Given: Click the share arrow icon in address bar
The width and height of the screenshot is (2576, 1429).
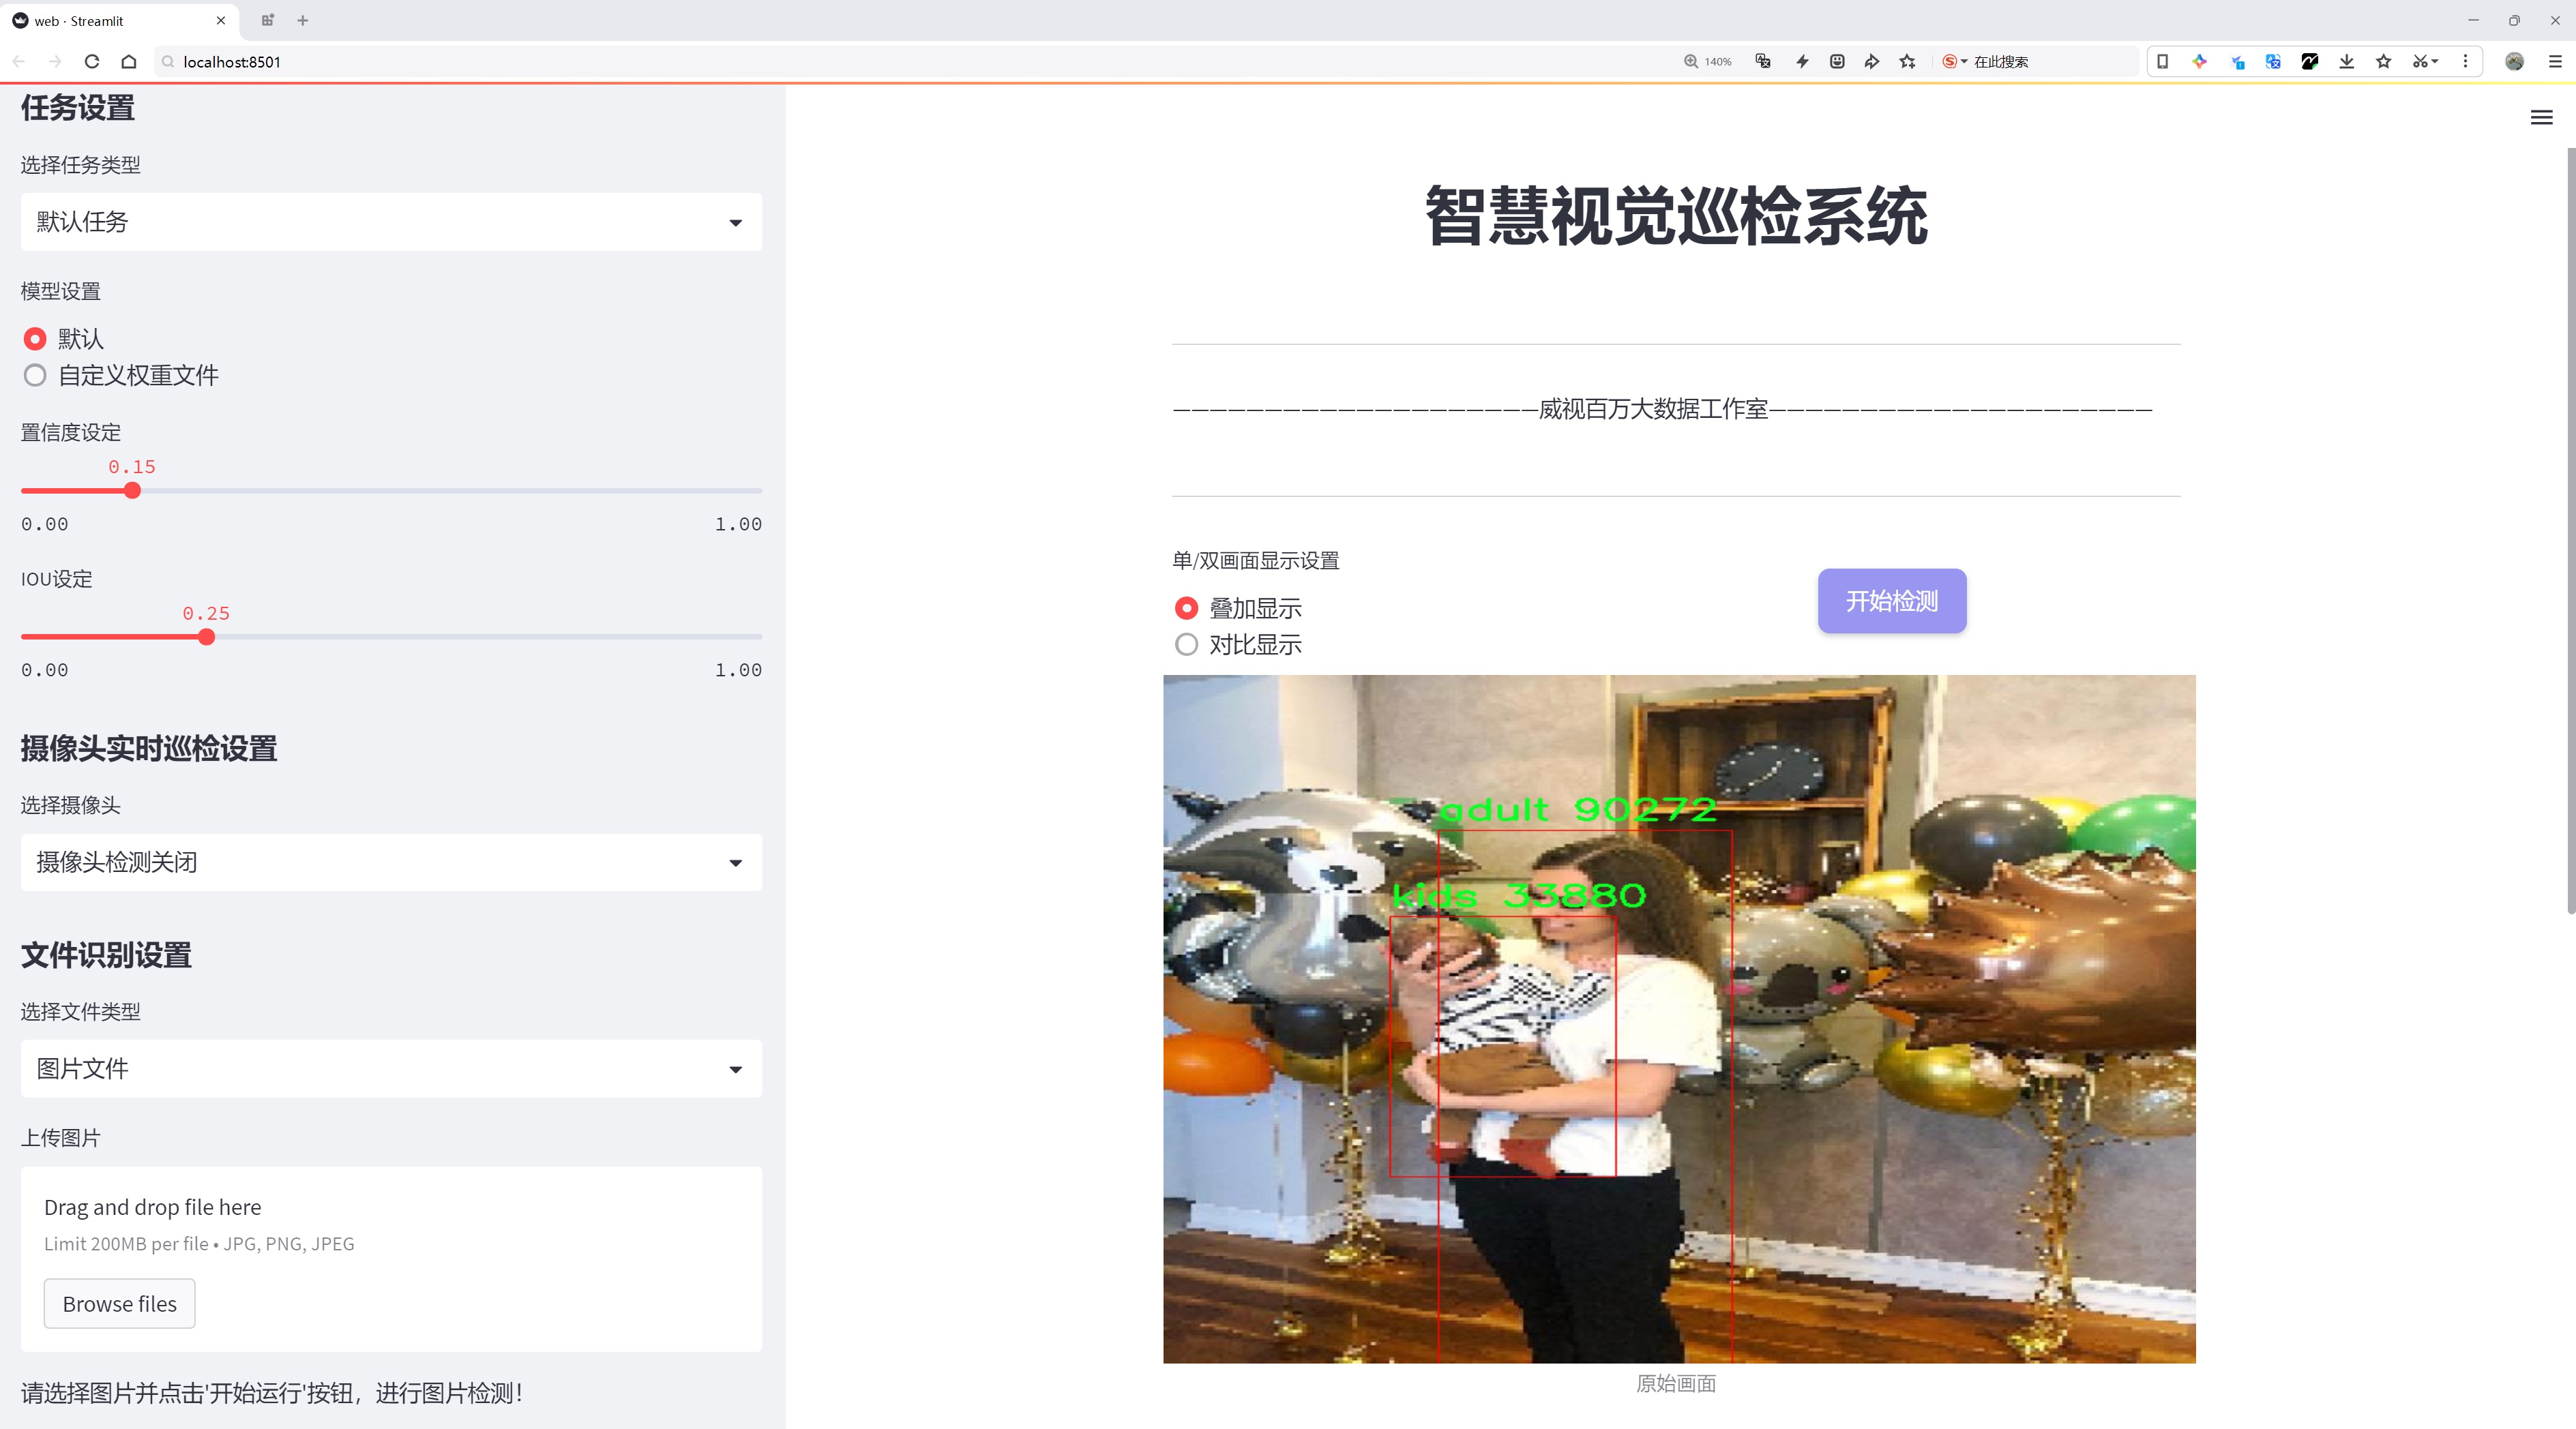Looking at the screenshot, I should (x=1872, y=61).
